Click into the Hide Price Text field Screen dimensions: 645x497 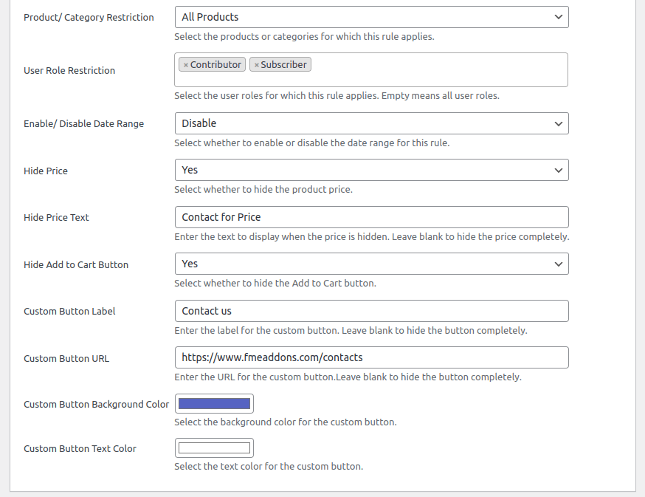(x=371, y=217)
